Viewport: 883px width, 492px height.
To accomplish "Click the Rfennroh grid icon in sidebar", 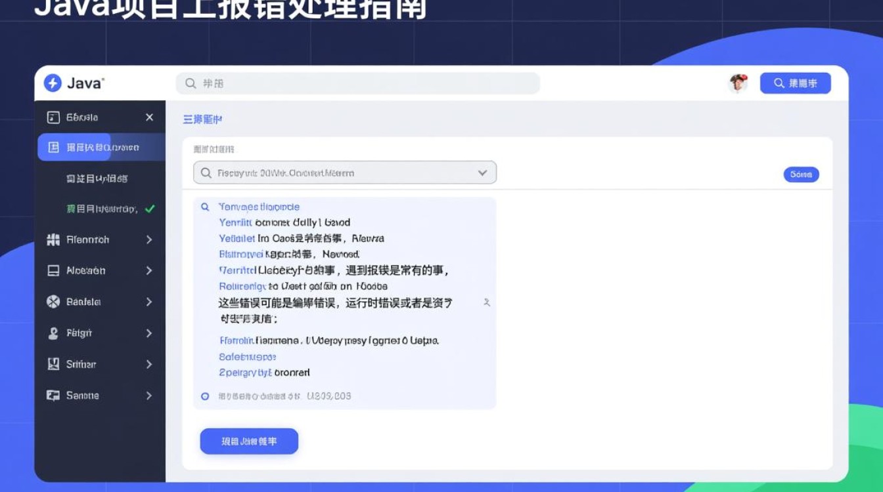I will tap(53, 240).
